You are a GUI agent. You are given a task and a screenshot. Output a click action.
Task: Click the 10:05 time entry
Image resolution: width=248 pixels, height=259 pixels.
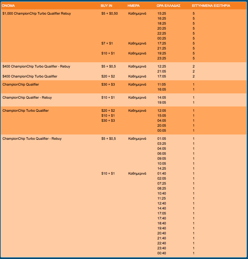tap(161, 163)
